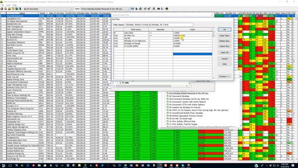Tick checkbox for 08 Perfect Speculator Primary Screen
298x168 pixels.
[x=168, y=116]
